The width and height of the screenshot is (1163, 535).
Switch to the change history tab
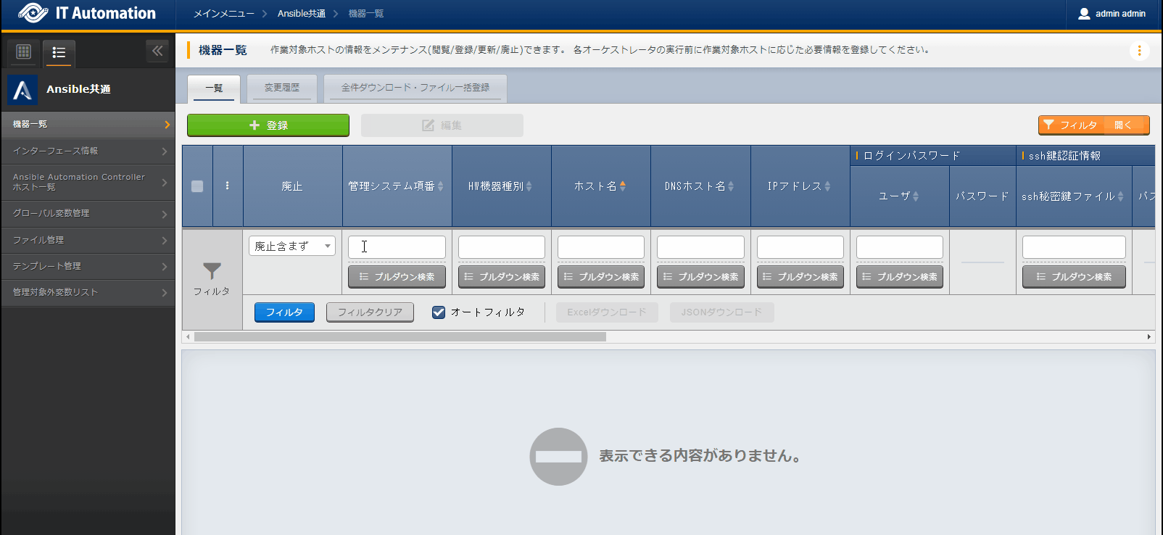[281, 88]
